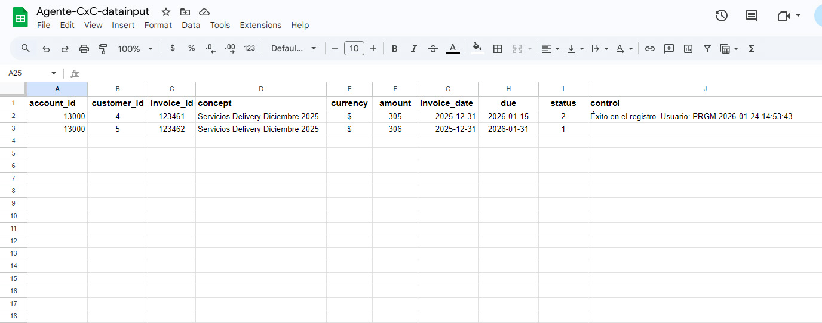Screen dimensions: 822x323
Task: Open the version history icon
Action: tap(722, 16)
